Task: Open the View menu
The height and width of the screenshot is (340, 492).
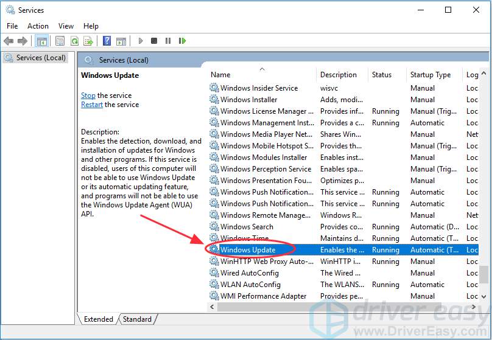Action: [x=66, y=26]
